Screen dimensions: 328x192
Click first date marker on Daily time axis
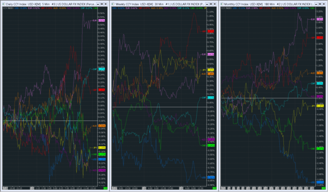click(5, 188)
